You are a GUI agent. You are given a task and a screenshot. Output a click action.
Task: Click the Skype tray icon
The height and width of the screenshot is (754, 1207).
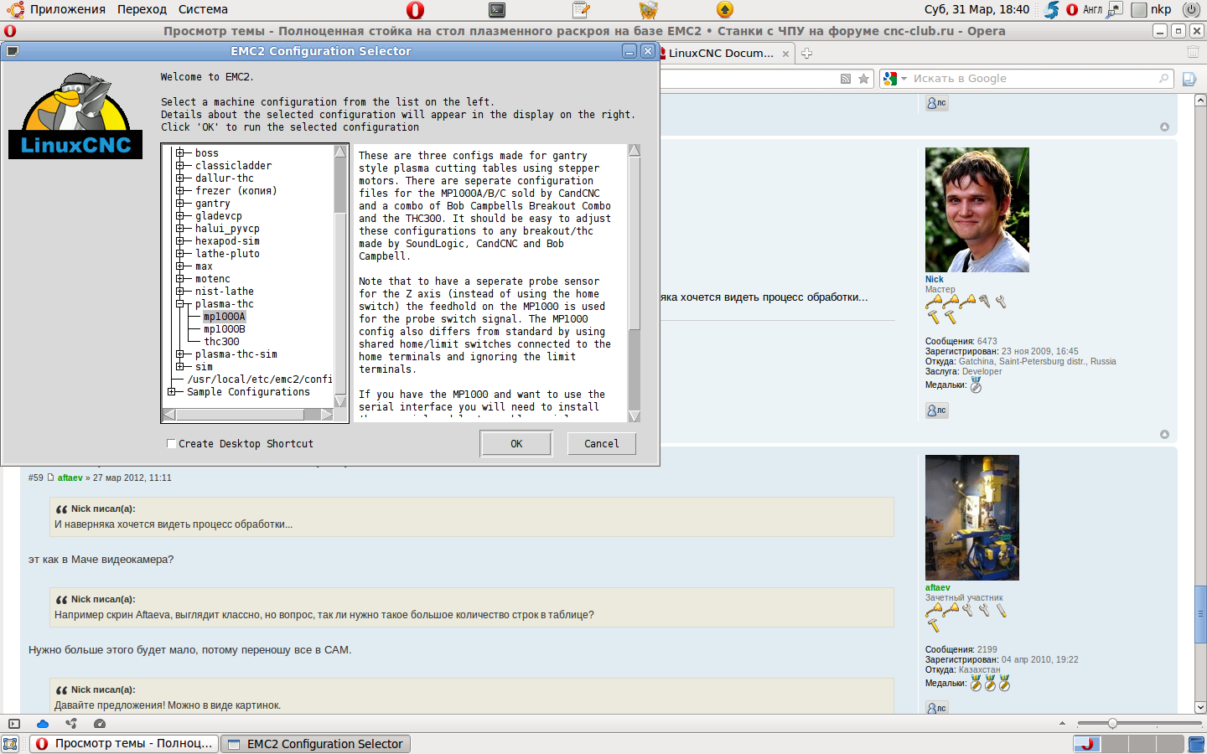tap(1052, 10)
